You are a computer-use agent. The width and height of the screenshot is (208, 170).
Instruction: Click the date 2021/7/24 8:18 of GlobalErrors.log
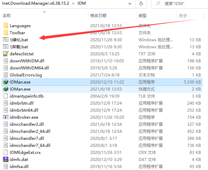(105, 75)
